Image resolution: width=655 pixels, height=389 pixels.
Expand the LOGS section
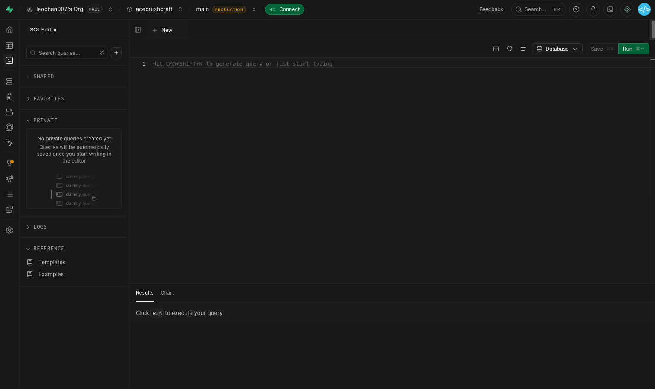(x=74, y=227)
